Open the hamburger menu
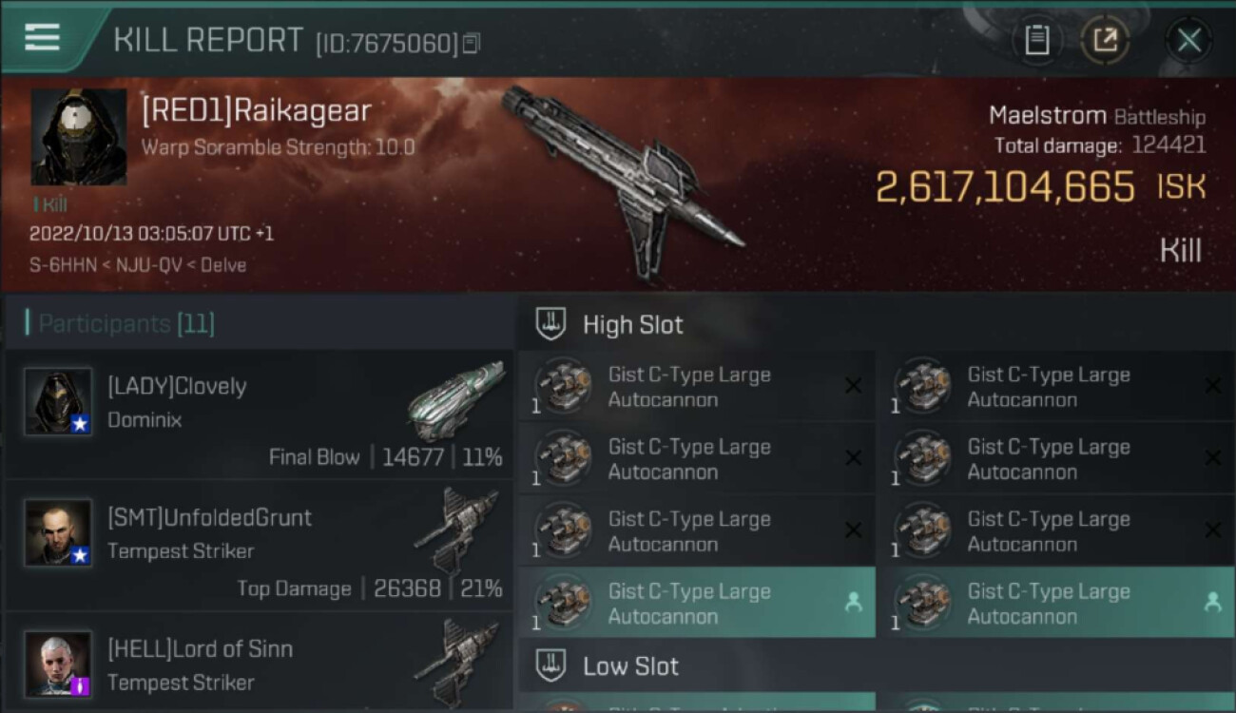 click(x=43, y=37)
